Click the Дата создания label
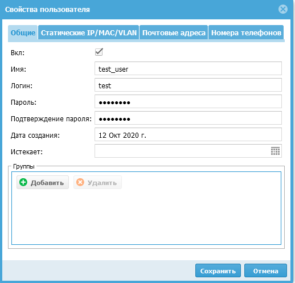The width and height of the screenshot is (295, 283). pyautogui.click(x=35, y=136)
